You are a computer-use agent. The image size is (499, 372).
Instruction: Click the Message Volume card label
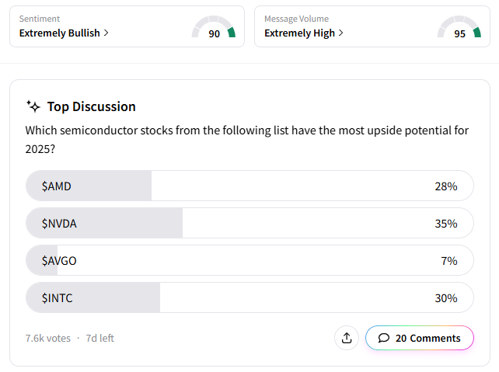coord(296,18)
